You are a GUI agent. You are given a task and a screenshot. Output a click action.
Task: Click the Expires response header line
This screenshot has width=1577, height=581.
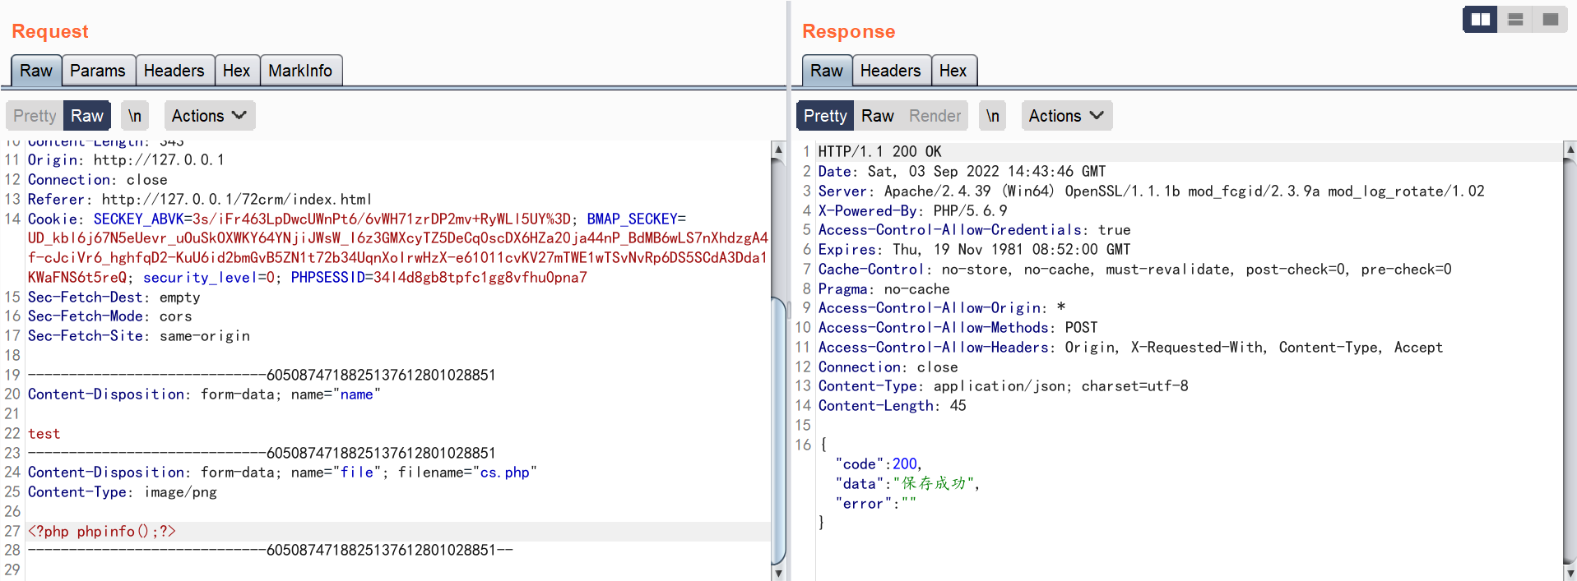975,250
